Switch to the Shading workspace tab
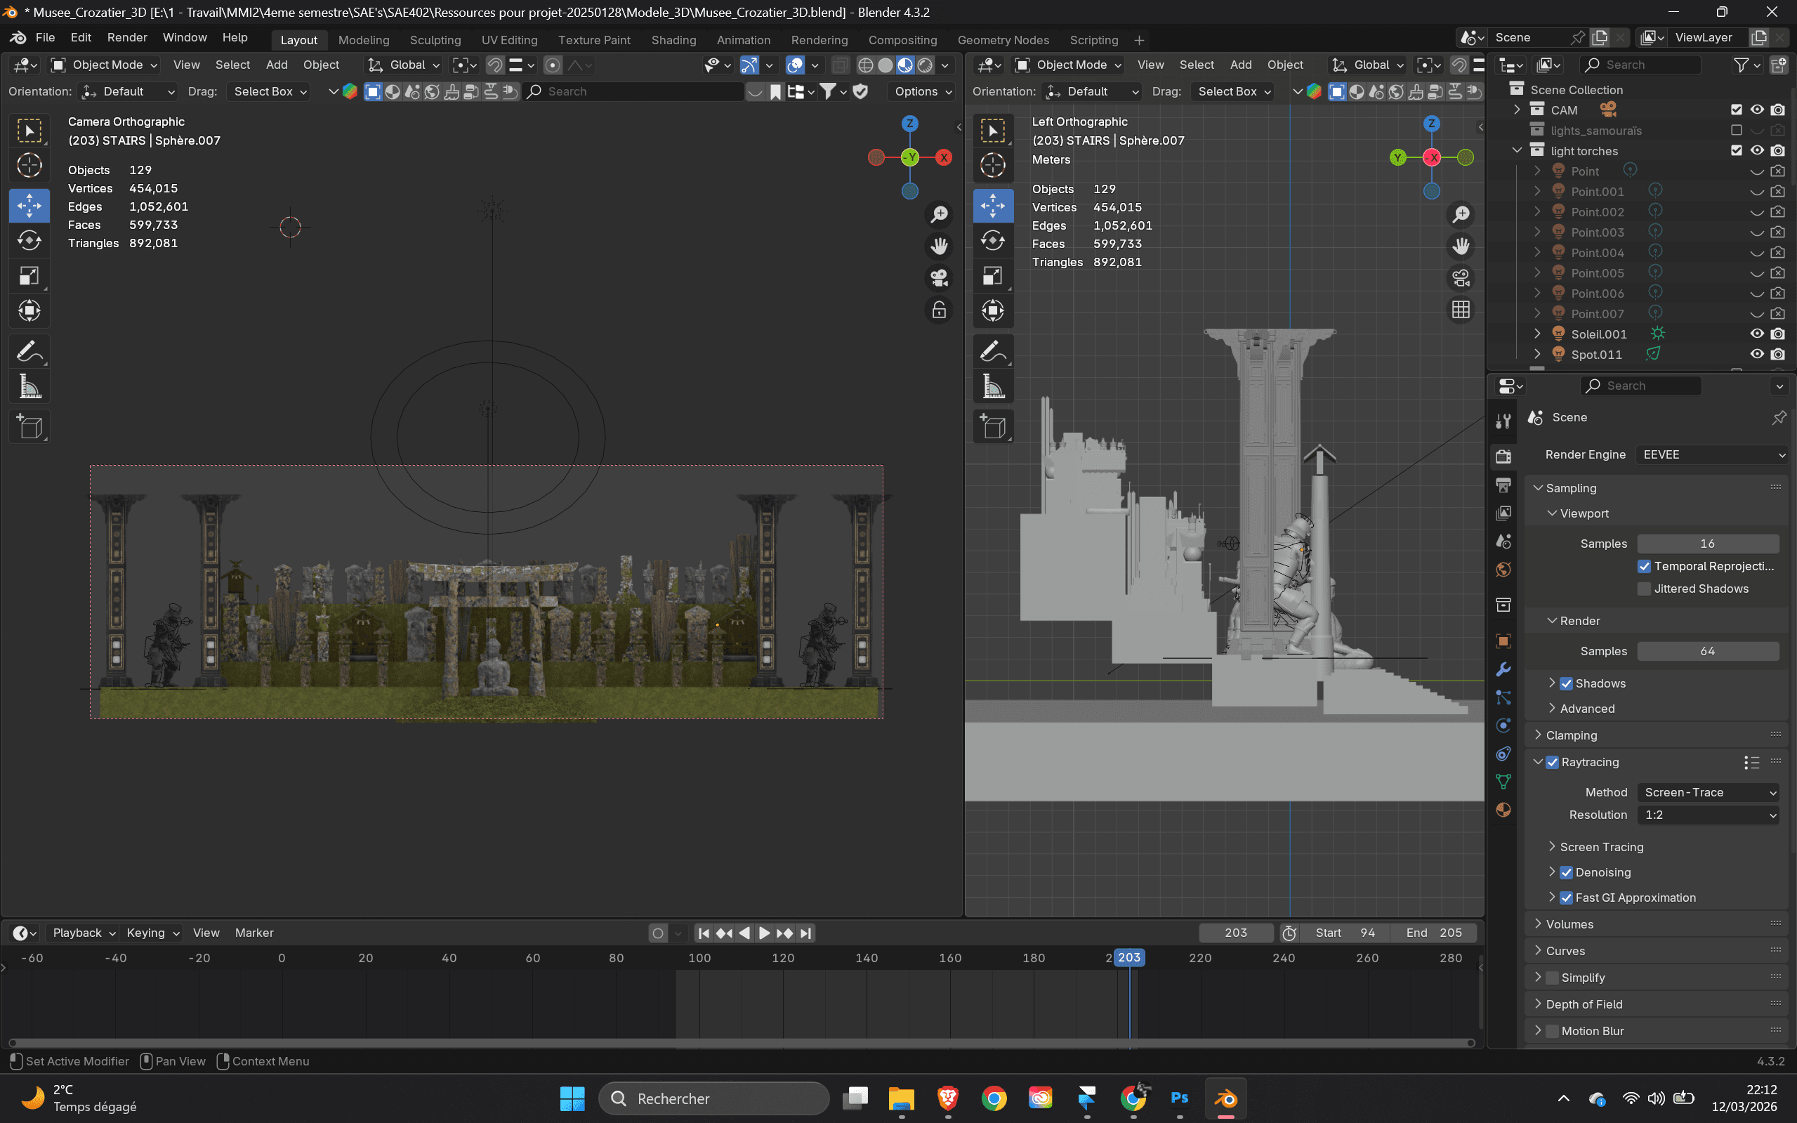Viewport: 1797px width, 1123px height. [x=673, y=40]
